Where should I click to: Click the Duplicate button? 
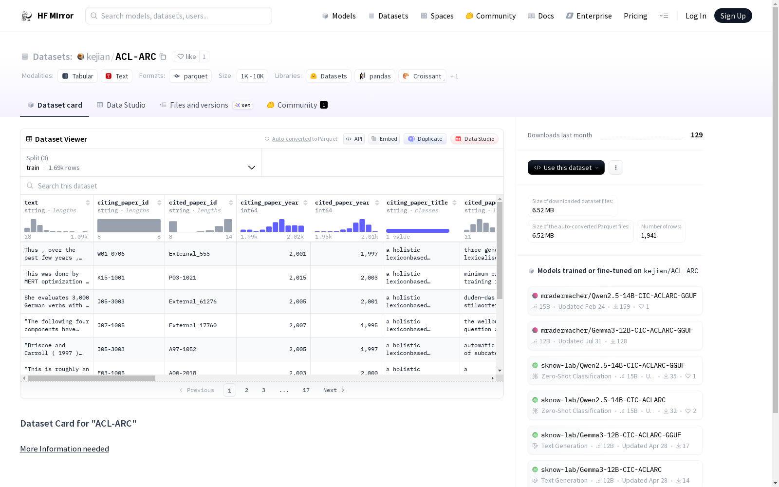(425, 139)
